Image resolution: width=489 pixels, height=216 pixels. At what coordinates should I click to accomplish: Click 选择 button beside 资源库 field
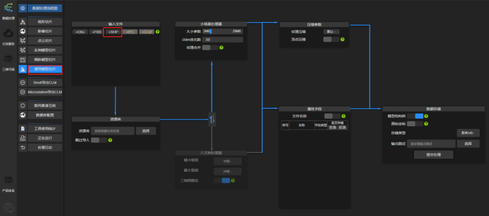[146, 131]
